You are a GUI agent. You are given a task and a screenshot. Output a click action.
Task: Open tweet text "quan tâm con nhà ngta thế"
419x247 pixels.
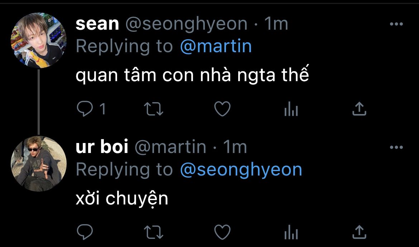click(192, 76)
